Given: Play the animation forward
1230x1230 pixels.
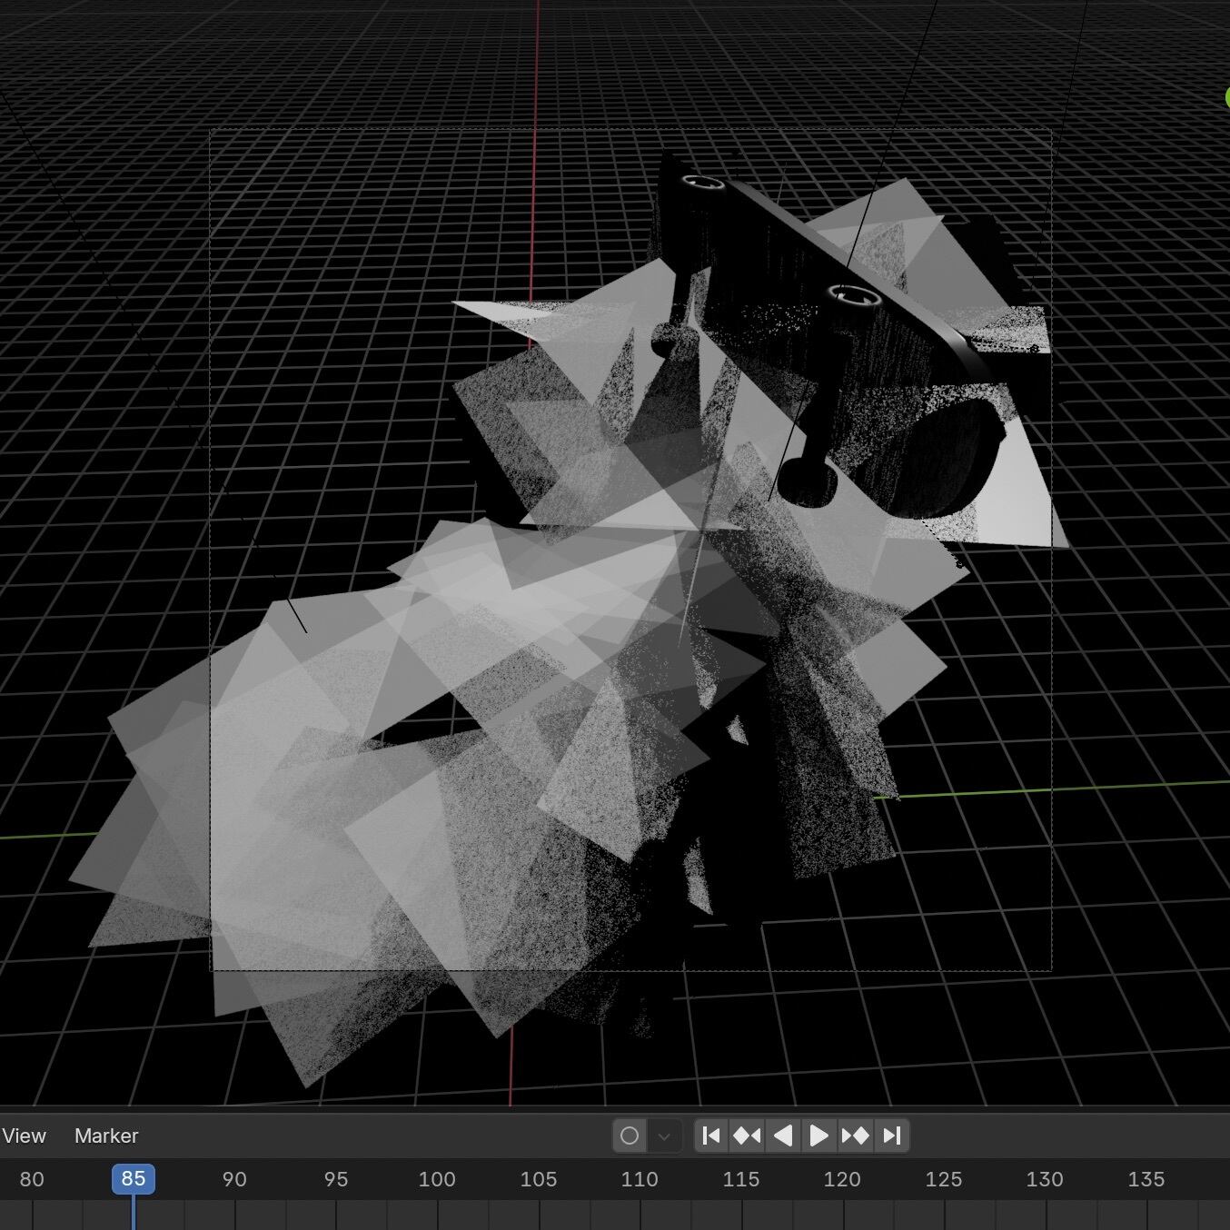Looking at the screenshot, I should click(x=818, y=1136).
